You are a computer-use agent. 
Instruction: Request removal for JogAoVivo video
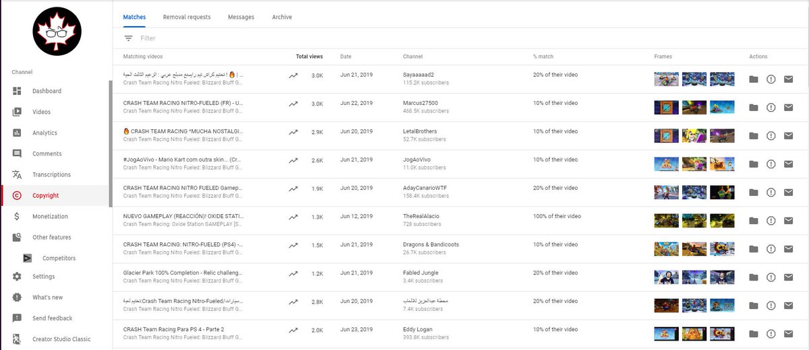[771, 164]
